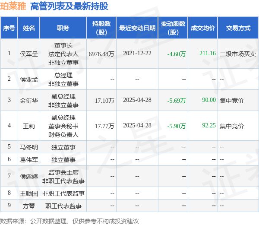259x225 pixels.
Task: Click 董事会秘书 in 王莉's position cell
Action: (x=63, y=126)
